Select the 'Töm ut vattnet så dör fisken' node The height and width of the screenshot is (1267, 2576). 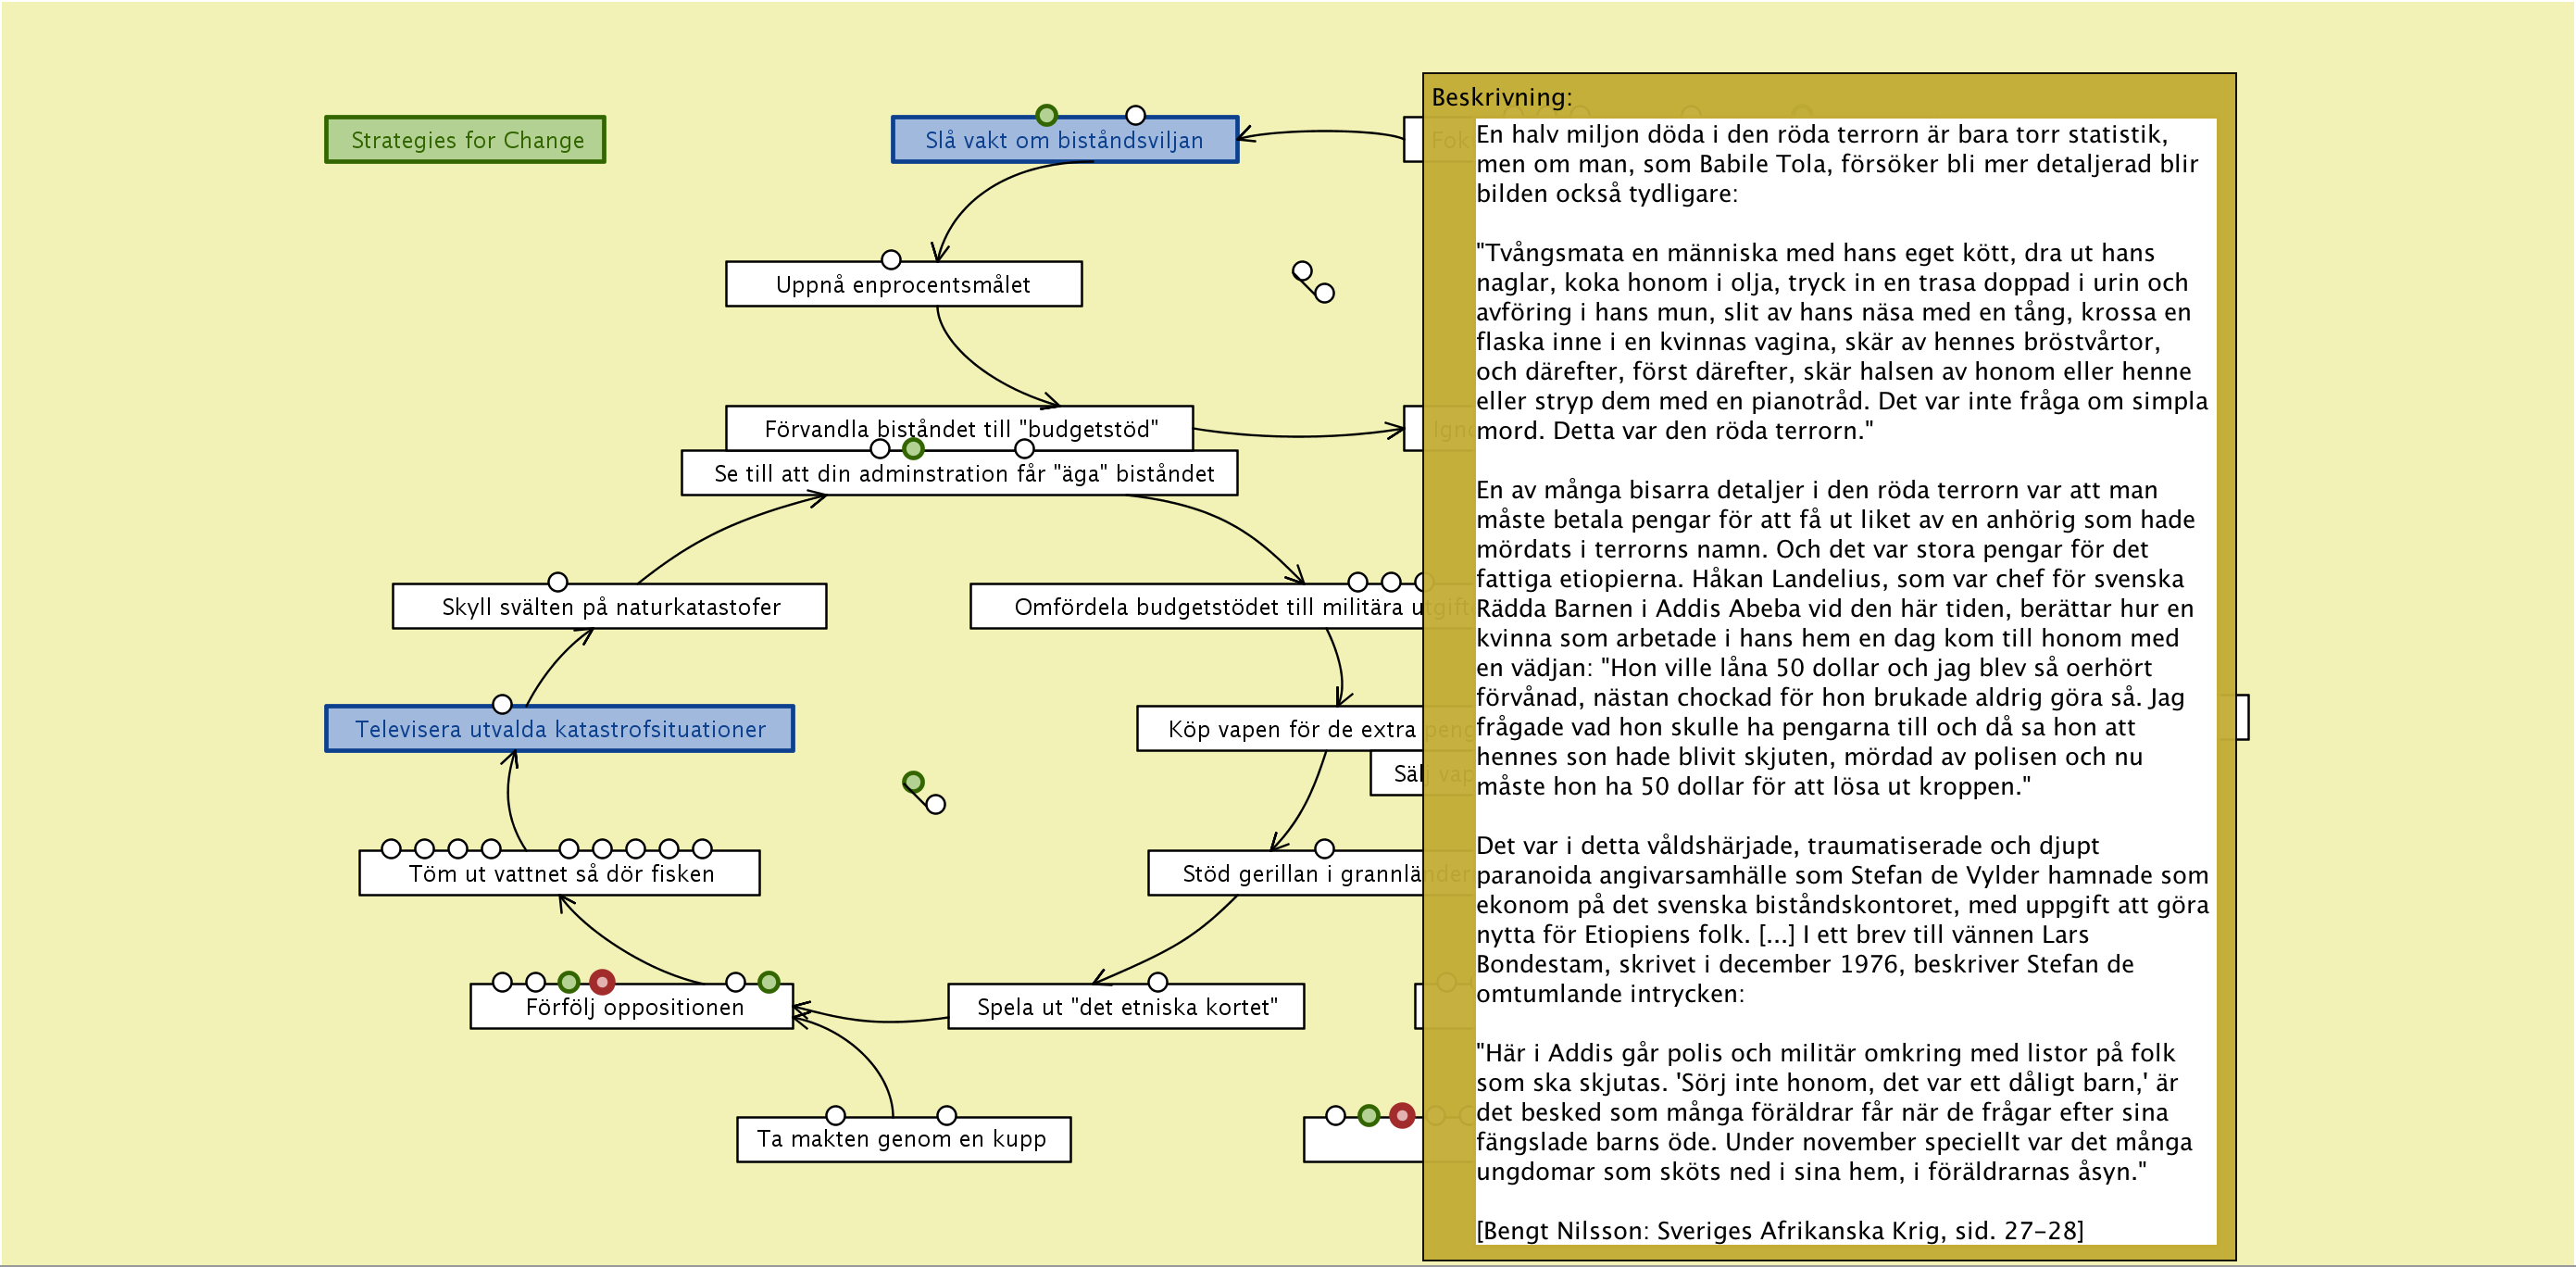560,874
